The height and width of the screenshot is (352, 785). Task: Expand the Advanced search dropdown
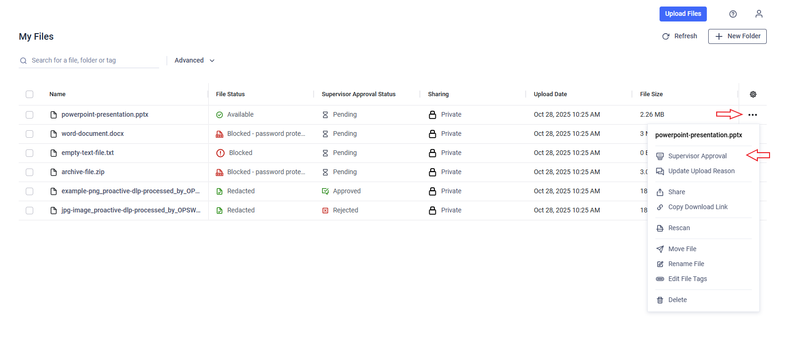coord(194,61)
